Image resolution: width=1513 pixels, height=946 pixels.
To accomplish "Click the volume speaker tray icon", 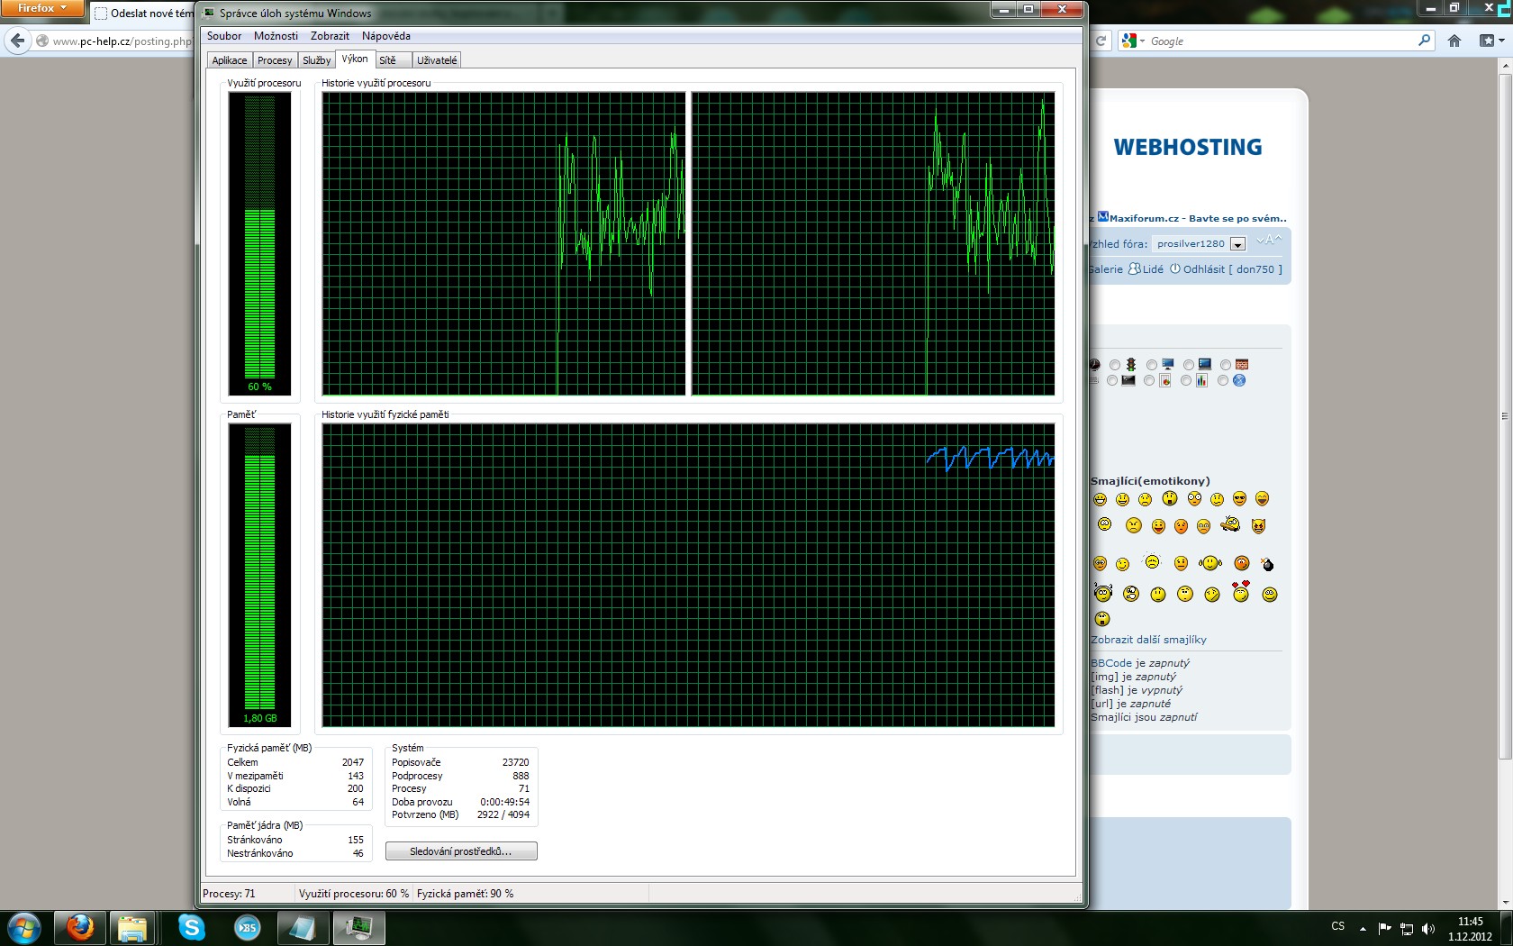I will click(1427, 929).
